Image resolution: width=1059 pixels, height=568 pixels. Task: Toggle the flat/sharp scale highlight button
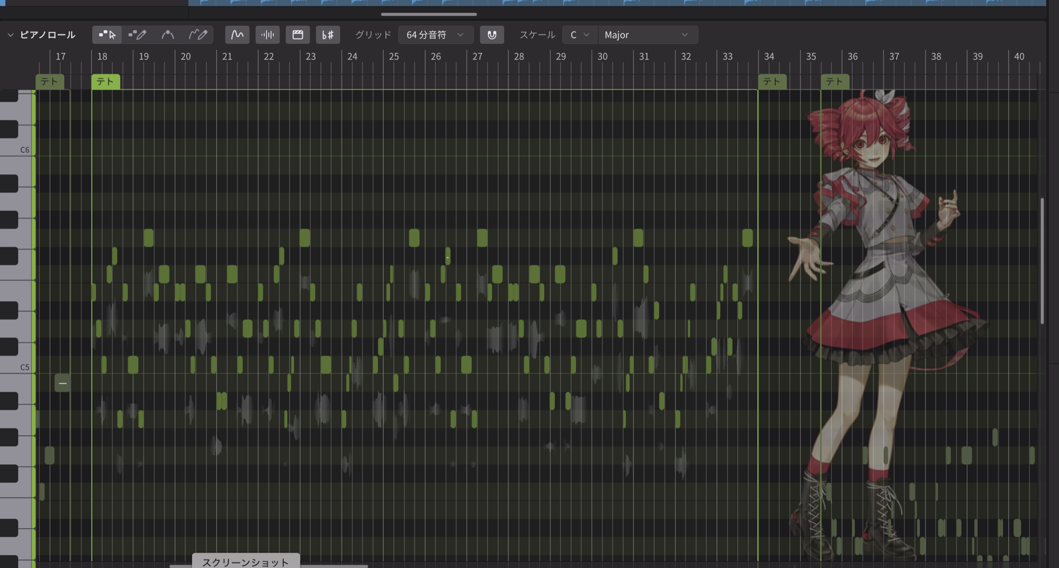[x=328, y=35]
